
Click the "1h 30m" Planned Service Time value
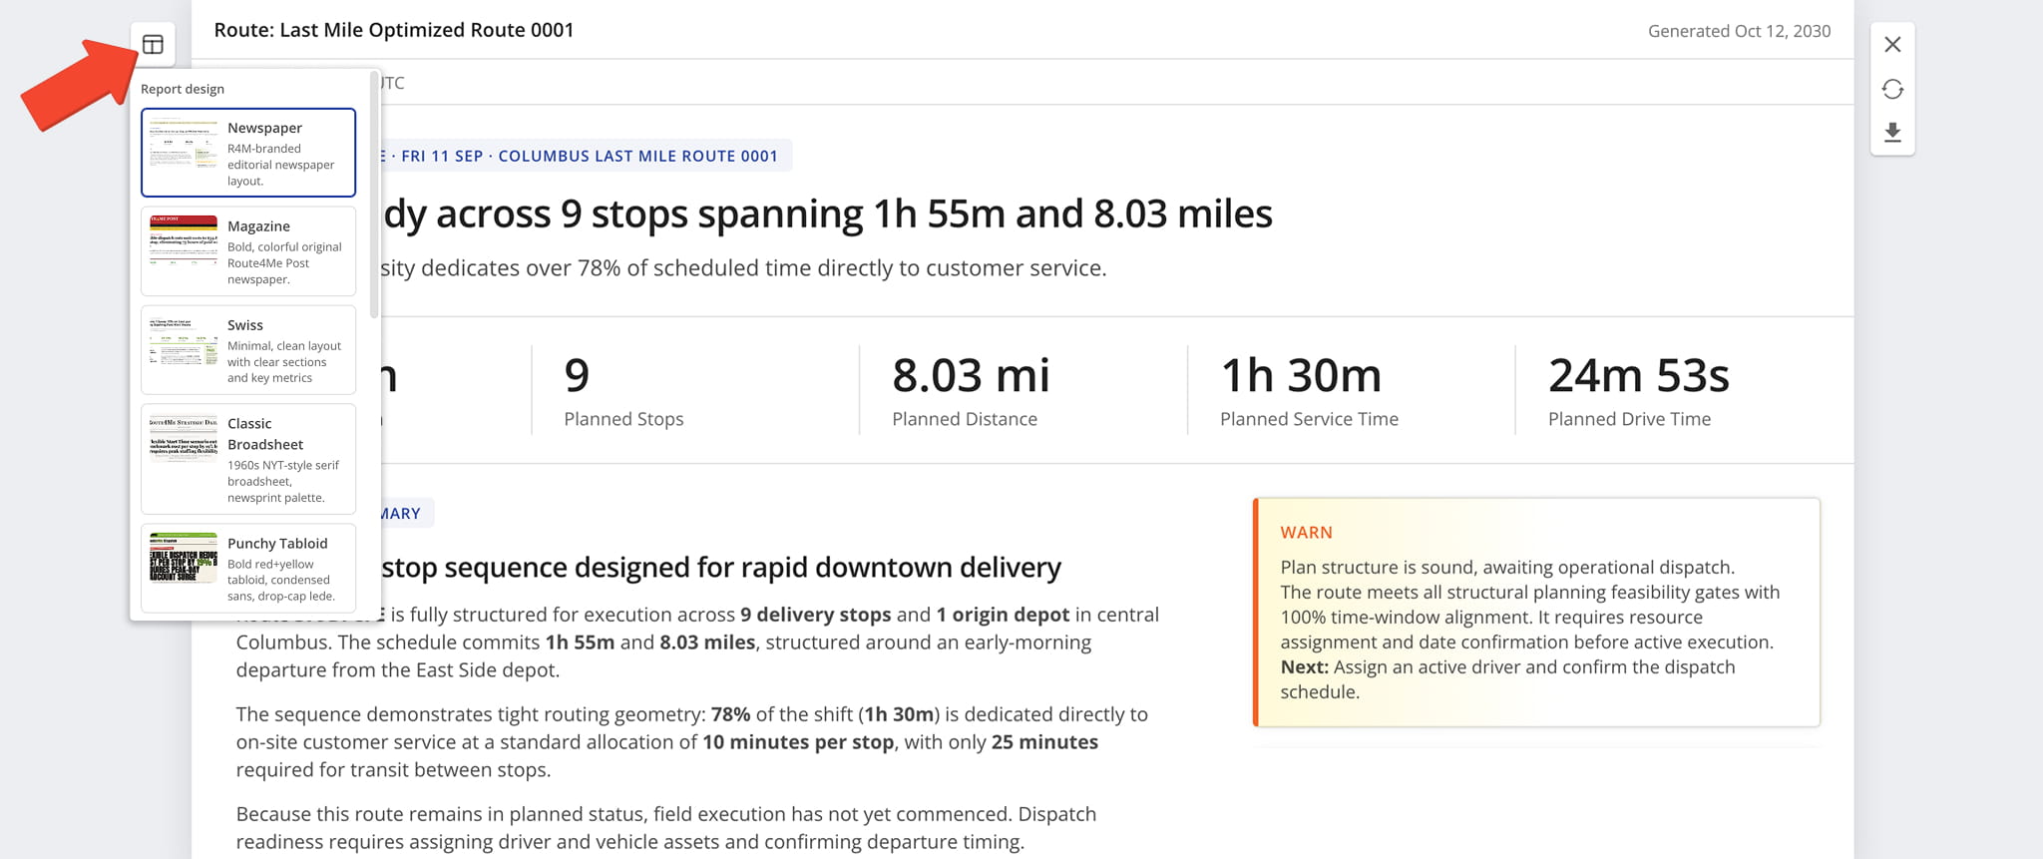pos(1301,375)
